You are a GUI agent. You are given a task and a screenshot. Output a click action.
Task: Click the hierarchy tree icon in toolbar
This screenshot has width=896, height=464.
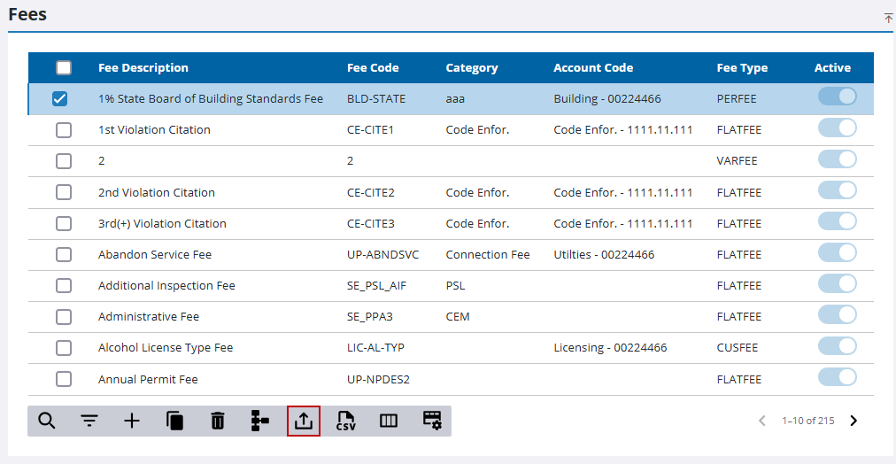[x=259, y=421]
